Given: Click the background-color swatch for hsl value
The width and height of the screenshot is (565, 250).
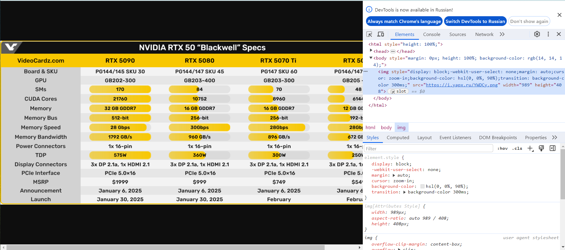Looking at the screenshot, I should 422,186.
